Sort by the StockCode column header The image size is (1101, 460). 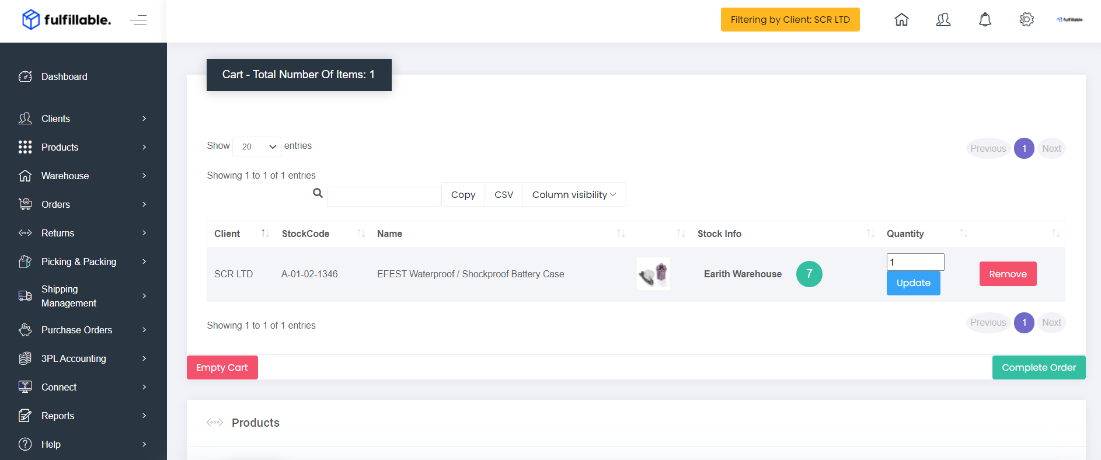tap(322, 234)
